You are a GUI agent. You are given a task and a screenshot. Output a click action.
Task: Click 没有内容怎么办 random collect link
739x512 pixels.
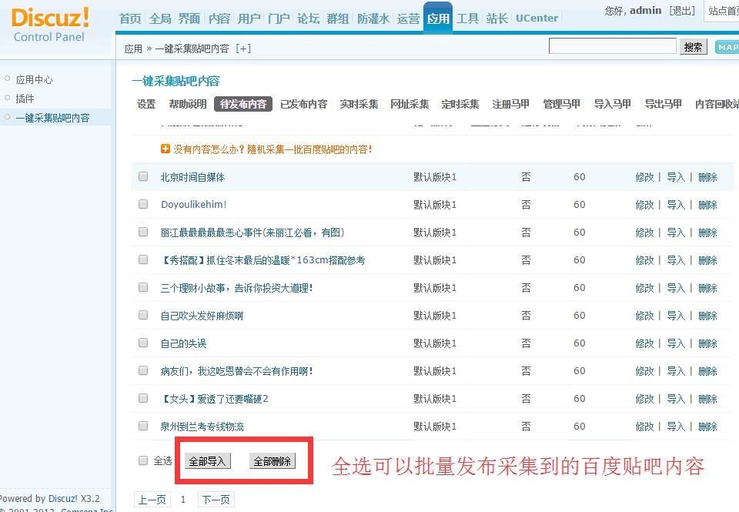[x=273, y=149]
